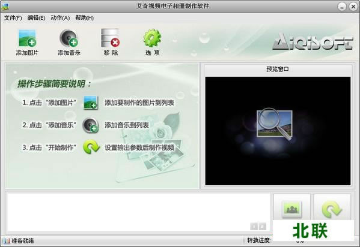Start making video with green arrow button

tap(332, 209)
